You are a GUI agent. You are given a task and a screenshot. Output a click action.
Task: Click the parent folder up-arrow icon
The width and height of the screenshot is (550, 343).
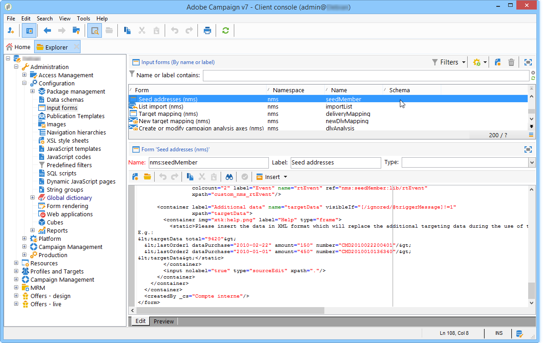pyautogui.click(x=76, y=31)
